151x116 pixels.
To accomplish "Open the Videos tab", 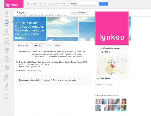I will coord(58,45).
